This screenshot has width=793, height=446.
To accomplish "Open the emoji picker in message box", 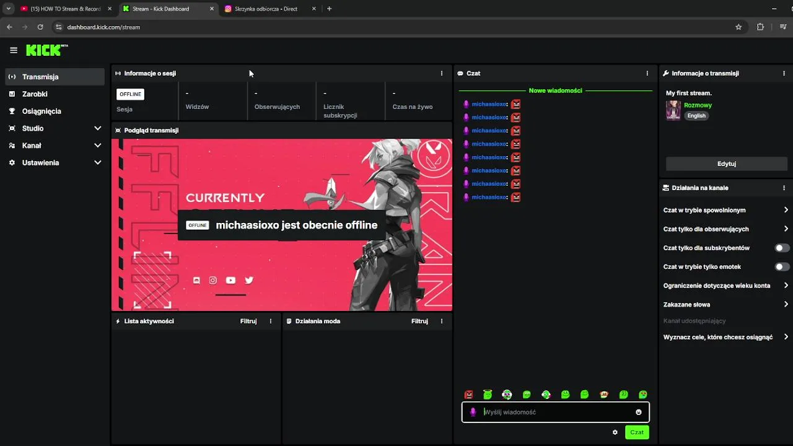I will point(639,412).
